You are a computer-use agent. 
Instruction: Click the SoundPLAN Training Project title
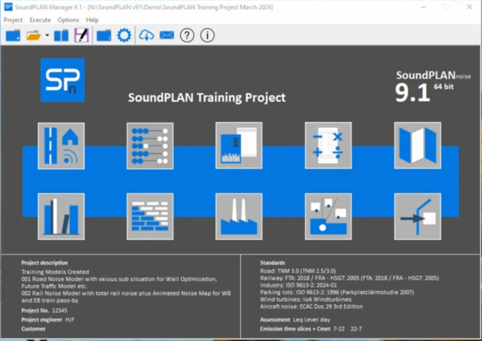click(207, 98)
